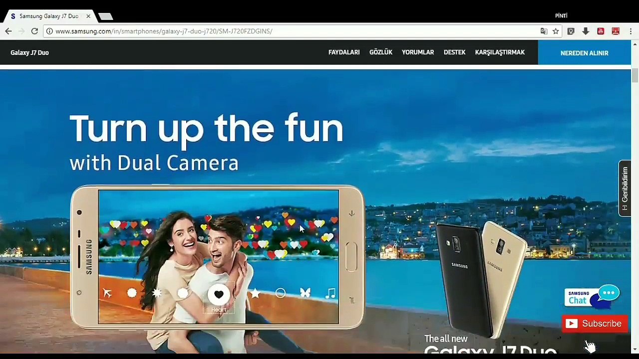Click the site info icon in address bar

[49, 31]
